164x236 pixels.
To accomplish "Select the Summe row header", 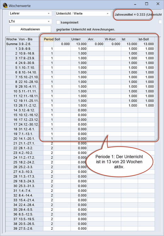I will (12, 44).
